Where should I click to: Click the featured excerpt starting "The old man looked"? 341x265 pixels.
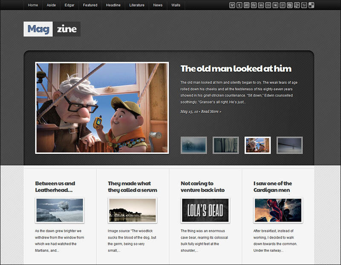click(x=239, y=92)
